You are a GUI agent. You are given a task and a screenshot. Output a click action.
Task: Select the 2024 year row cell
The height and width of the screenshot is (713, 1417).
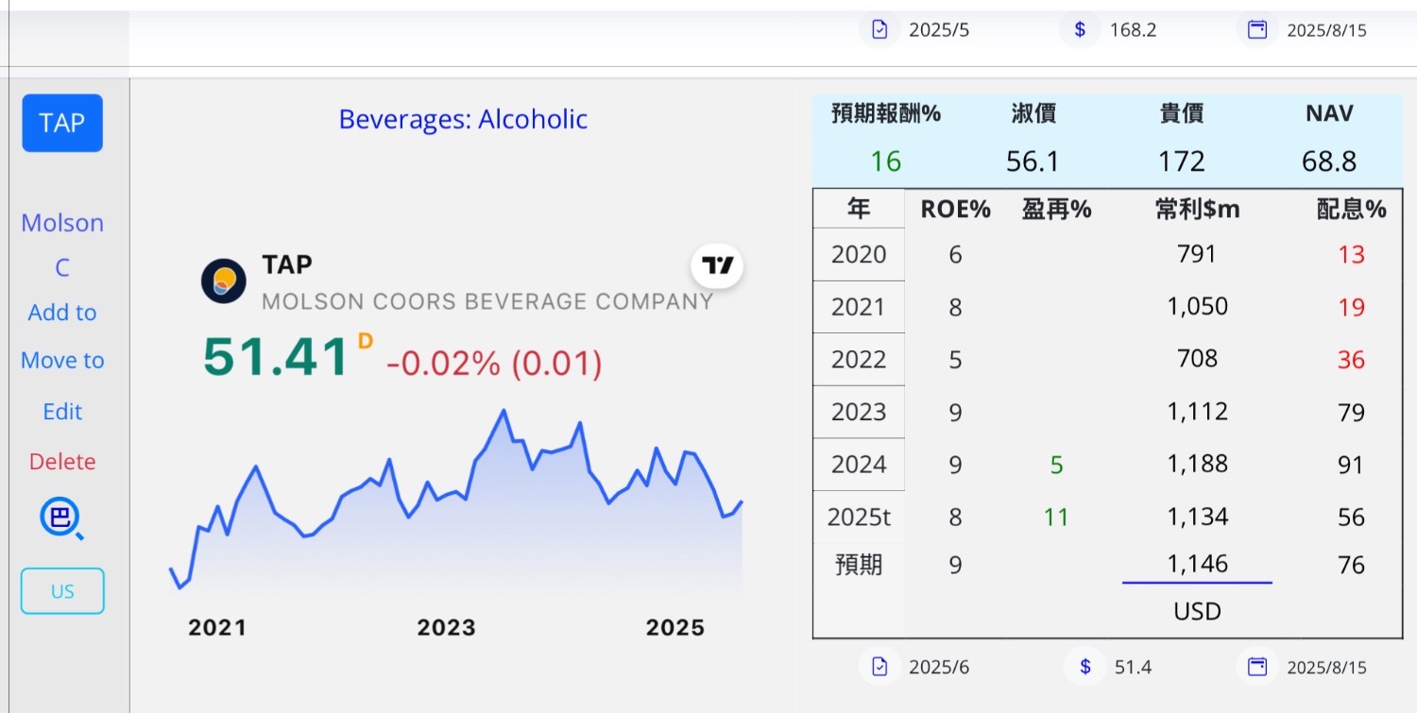[859, 465]
